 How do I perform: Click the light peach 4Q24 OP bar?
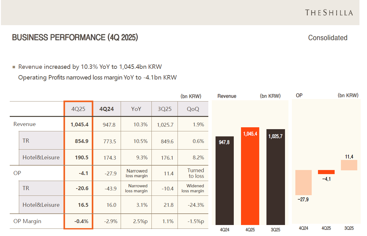click(x=303, y=183)
